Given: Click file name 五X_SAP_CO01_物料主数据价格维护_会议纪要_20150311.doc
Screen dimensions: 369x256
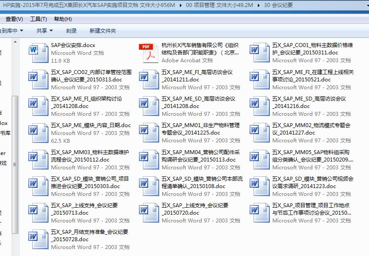Looking at the screenshot, I should pos(312,49).
